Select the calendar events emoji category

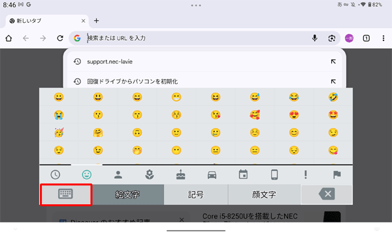[x=243, y=174]
